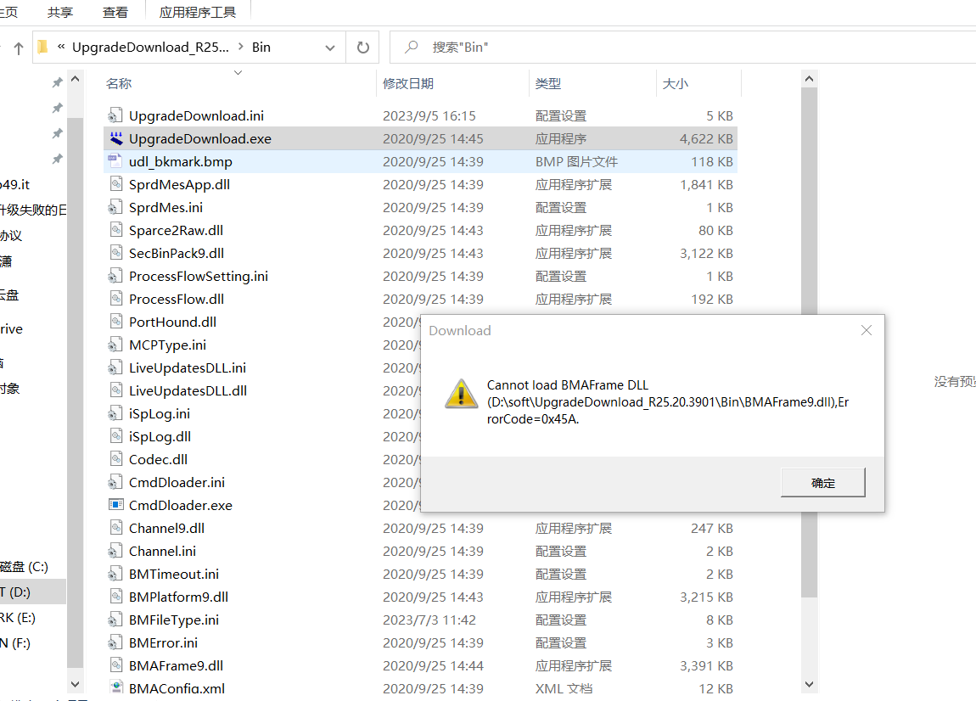Click the up-directory arrow icon
The width and height of the screenshot is (976, 701).
19,48
